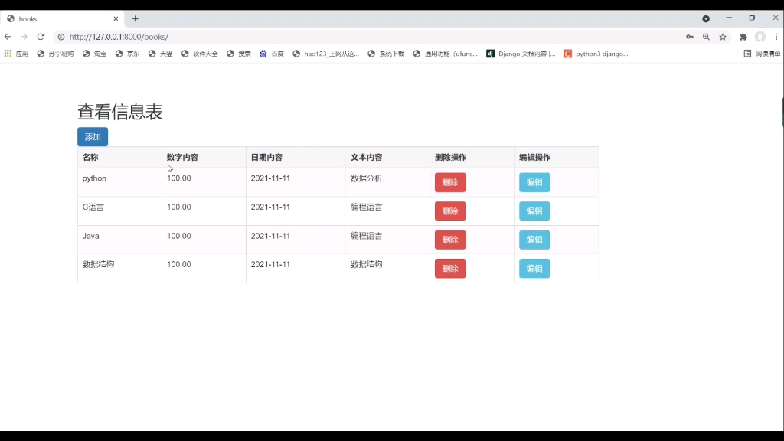The width and height of the screenshot is (784, 441).
Task: Open the 百度 bookmark via its icon
Action: 264,54
